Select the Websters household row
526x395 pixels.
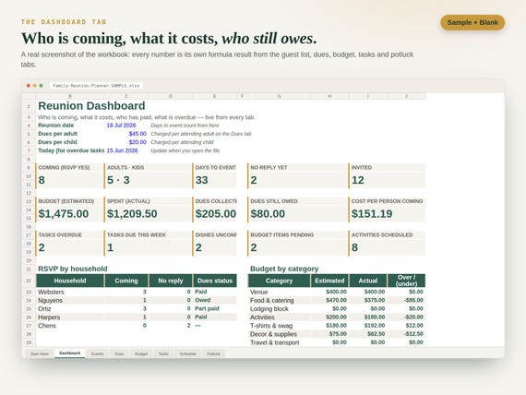(137, 292)
